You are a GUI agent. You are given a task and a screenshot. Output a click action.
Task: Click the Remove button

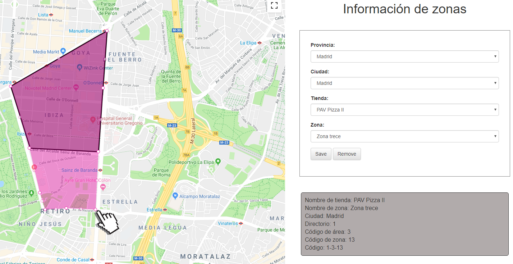click(x=347, y=154)
